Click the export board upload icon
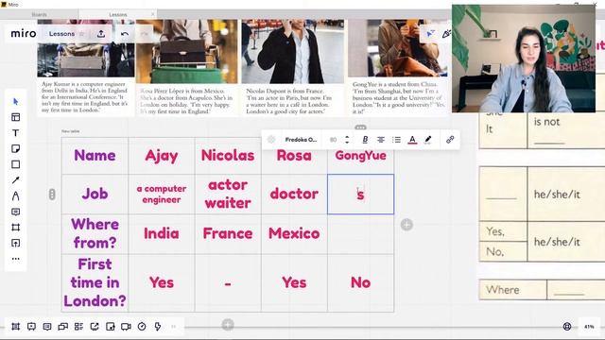Image resolution: width=605 pixels, height=340 pixels. 101,34
